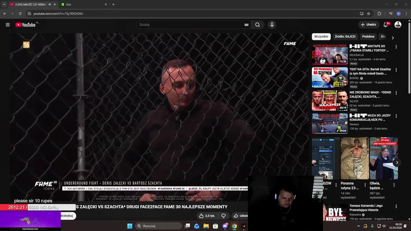This screenshot has height=231, width=411.
Task: Bookmark this page with the star icon
Action: (369, 13)
